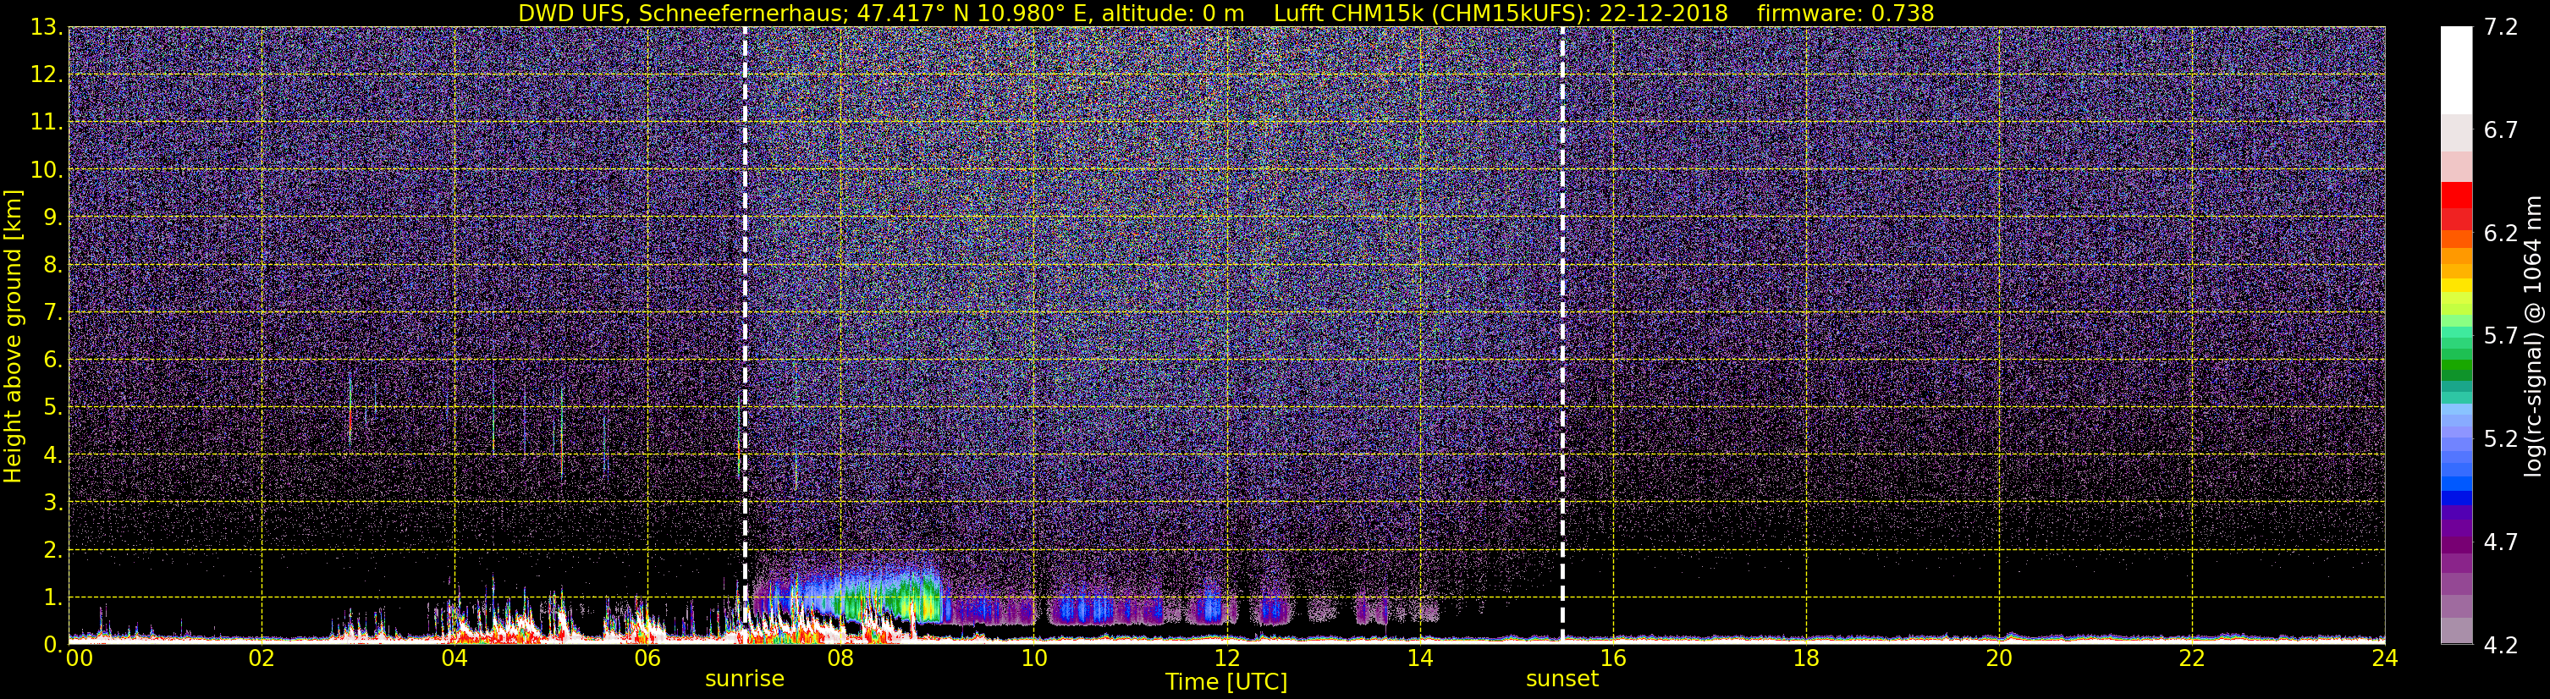
Task: Click the colorbar '4.2' value label
Action: click(x=2501, y=646)
